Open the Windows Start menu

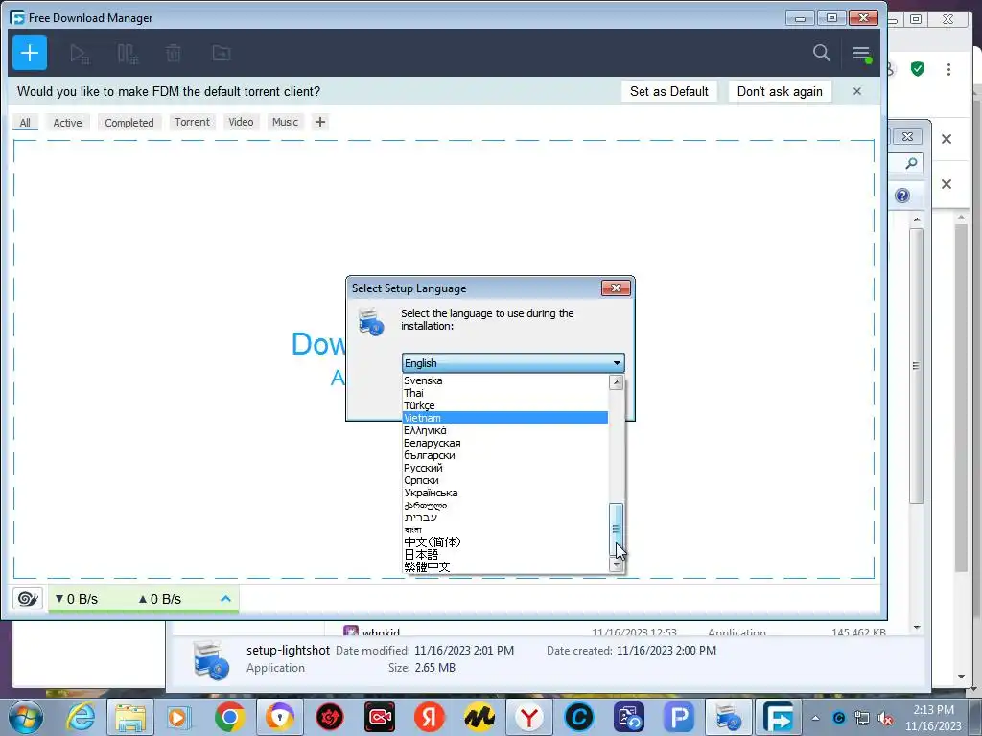tap(25, 717)
